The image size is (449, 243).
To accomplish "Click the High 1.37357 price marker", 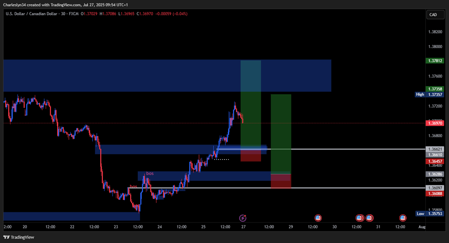I will coord(430,94).
